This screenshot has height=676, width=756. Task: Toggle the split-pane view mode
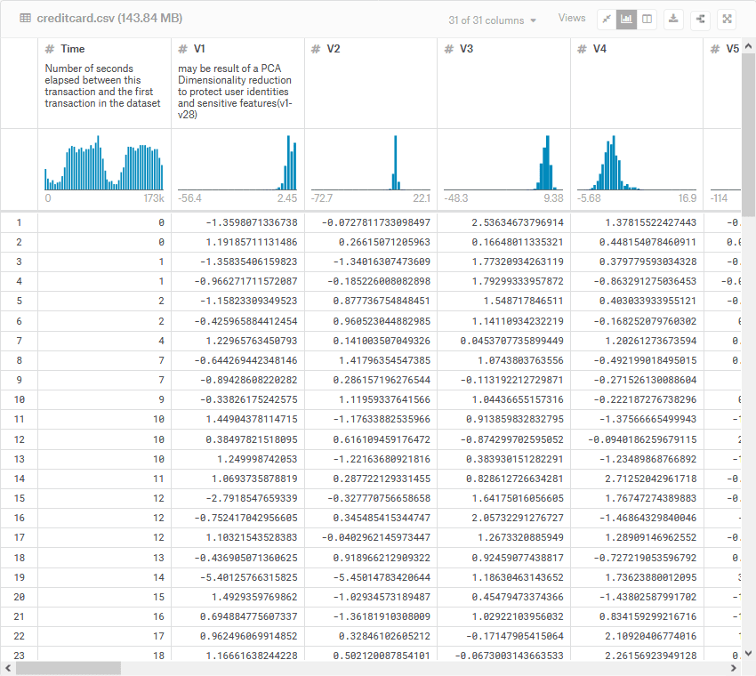coord(647,18)
